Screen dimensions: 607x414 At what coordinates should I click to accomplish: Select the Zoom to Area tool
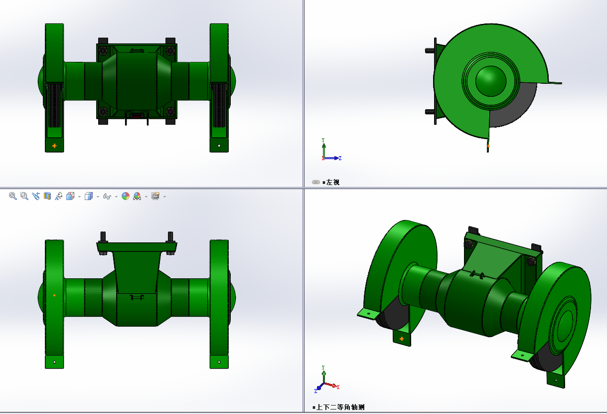24,196
